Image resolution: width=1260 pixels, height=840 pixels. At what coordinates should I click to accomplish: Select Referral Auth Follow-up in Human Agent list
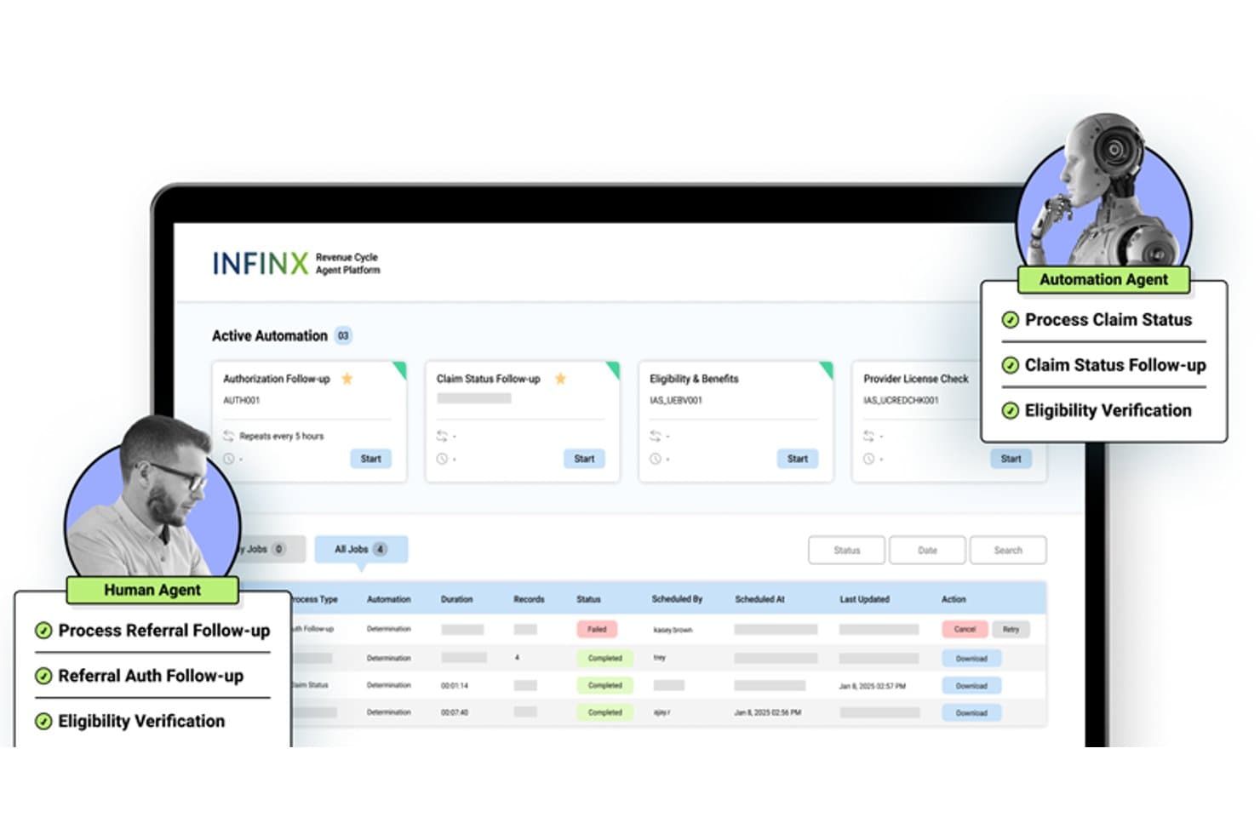pyautogui.click(x=151, y=676)
